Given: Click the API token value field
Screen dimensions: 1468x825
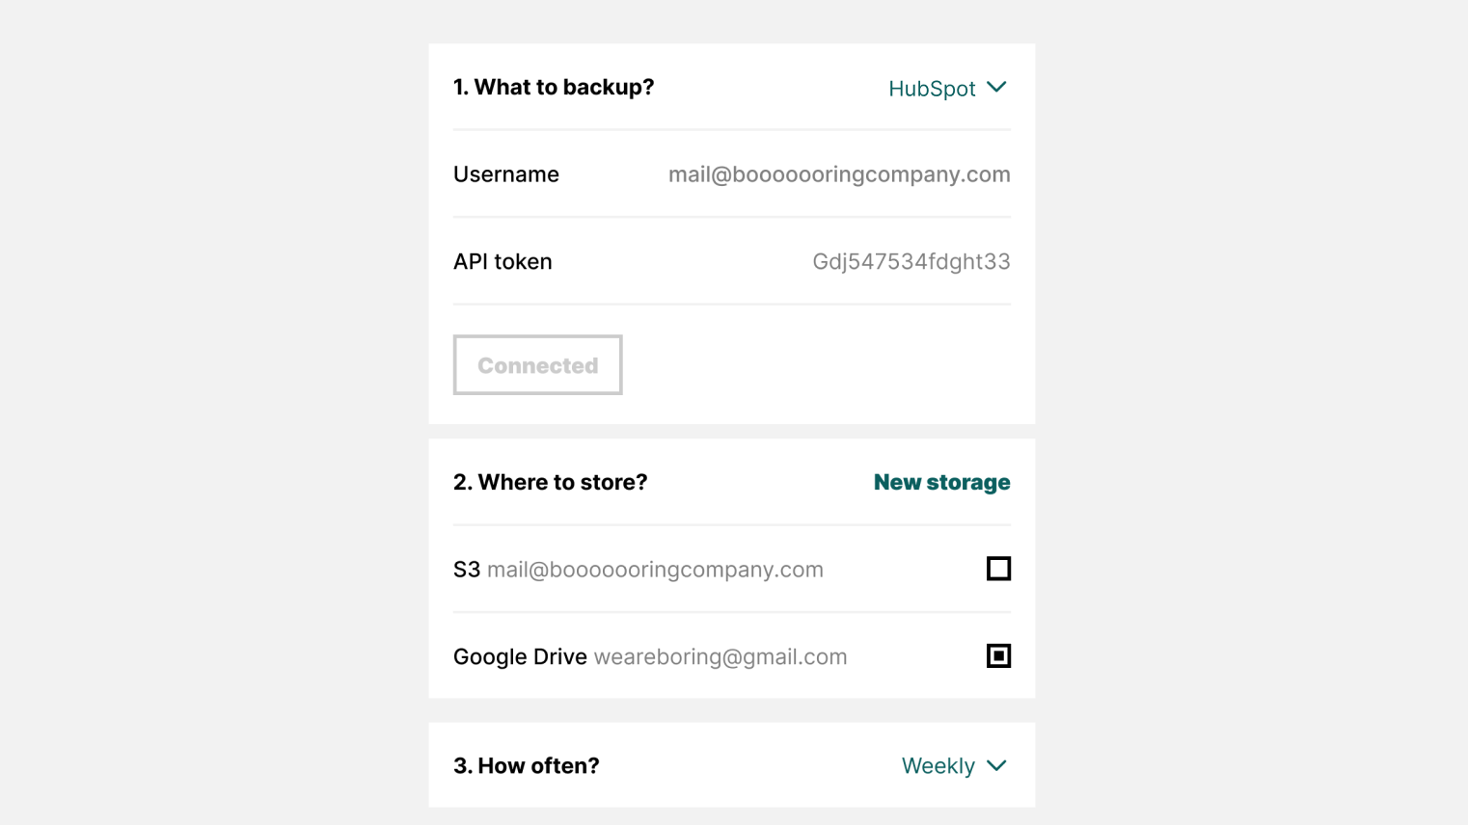Looking at the screenshot, I should tap(911, 262).
